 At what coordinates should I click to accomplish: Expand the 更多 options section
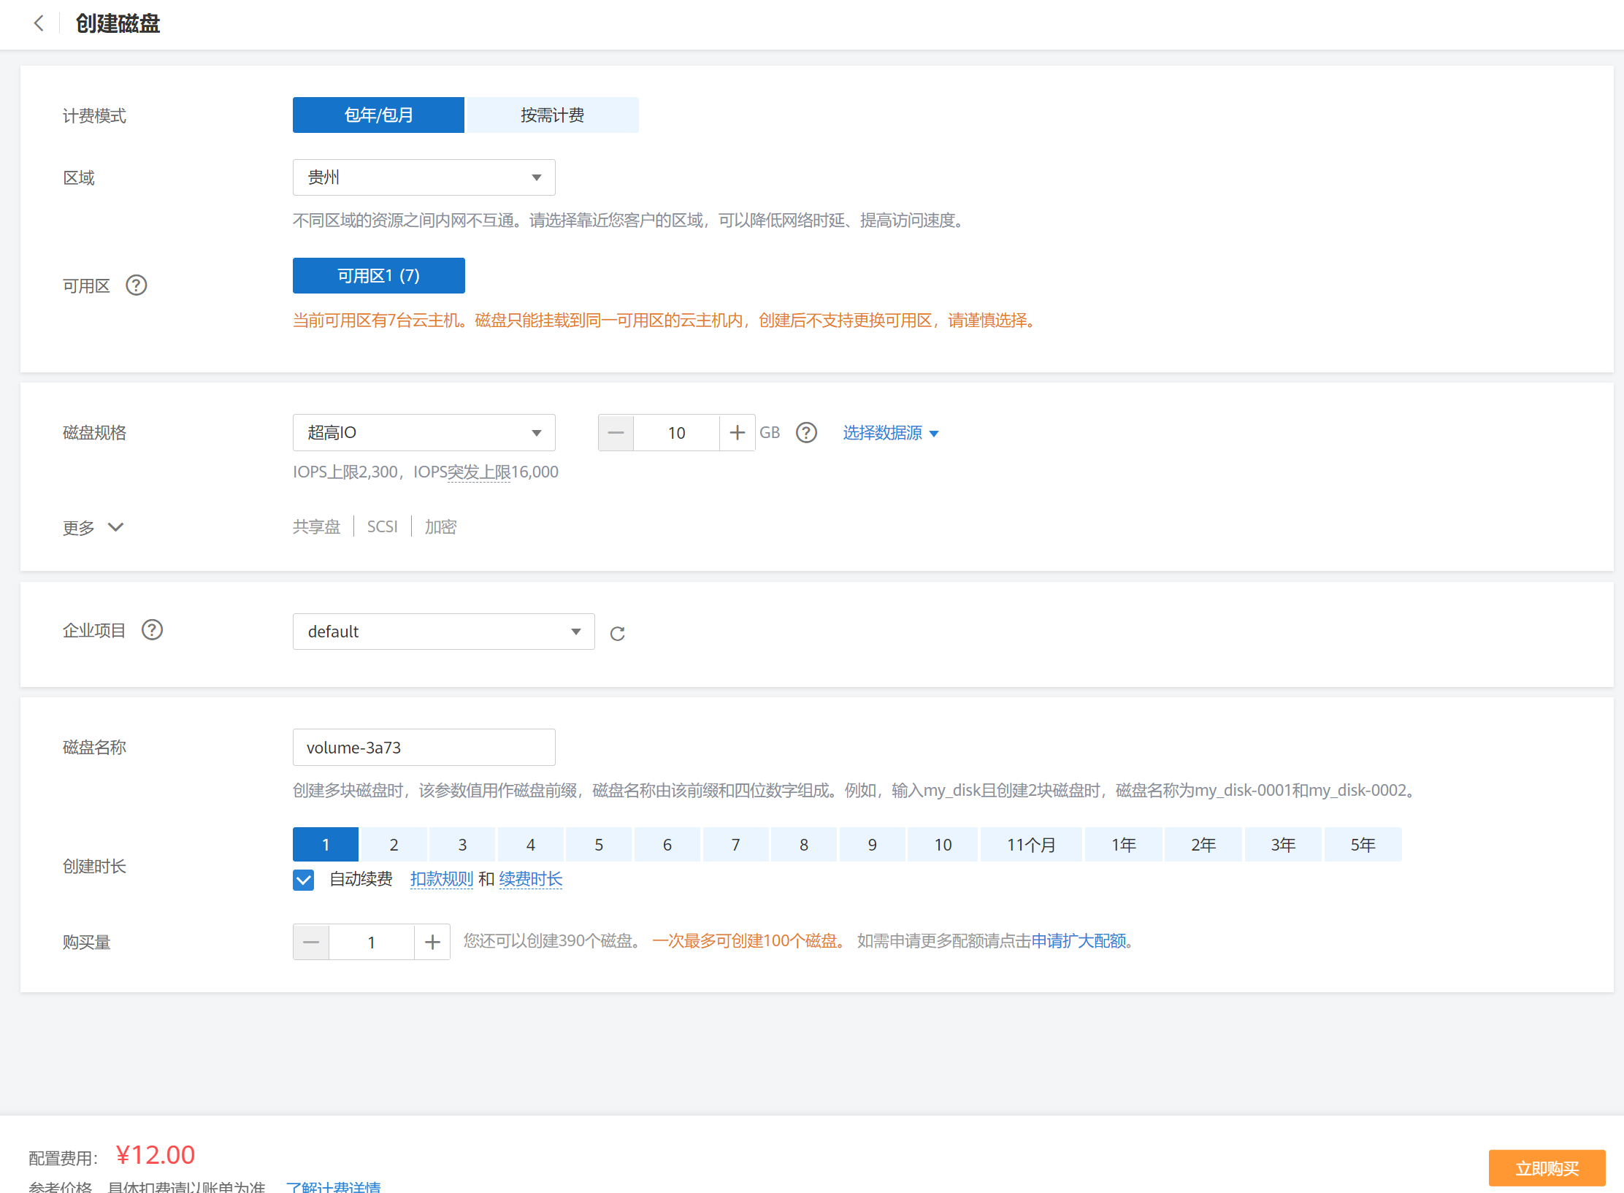pos(94,527)
